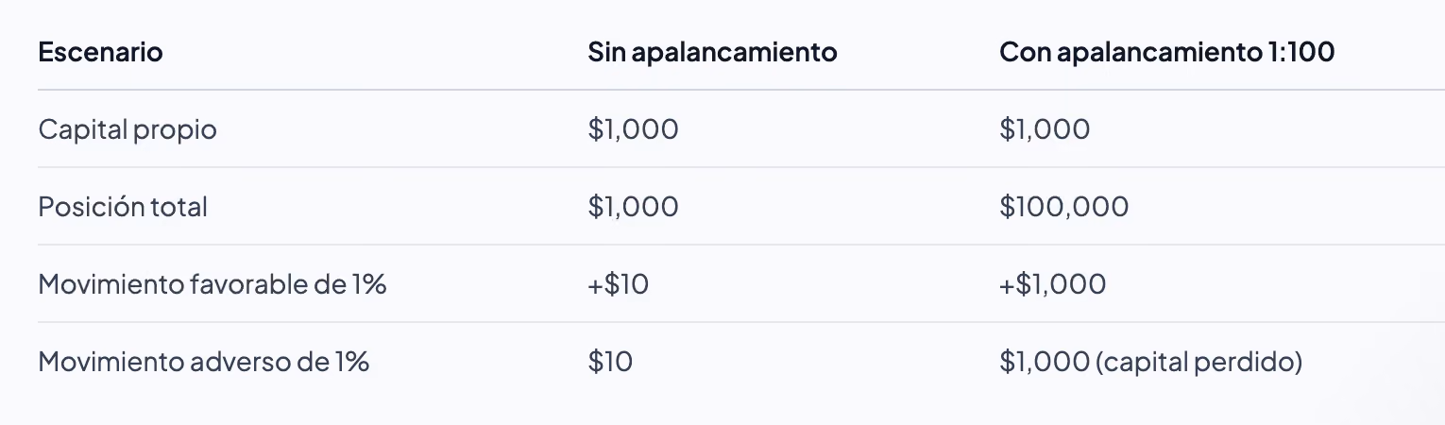Select the +$10 favorable movement value
The width and height of the screenshot is (1445, 425).
click(618, 284)
